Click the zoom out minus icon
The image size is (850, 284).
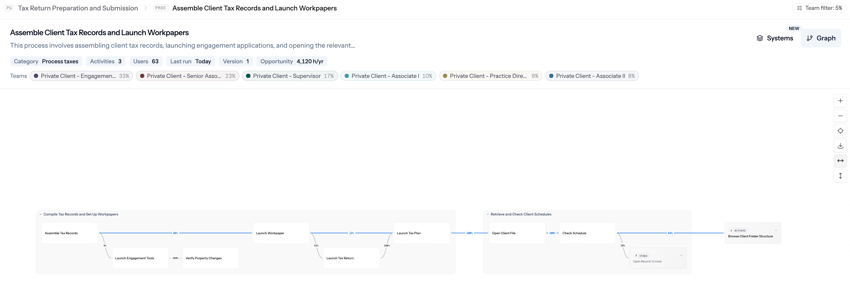[x=840, y=116]
